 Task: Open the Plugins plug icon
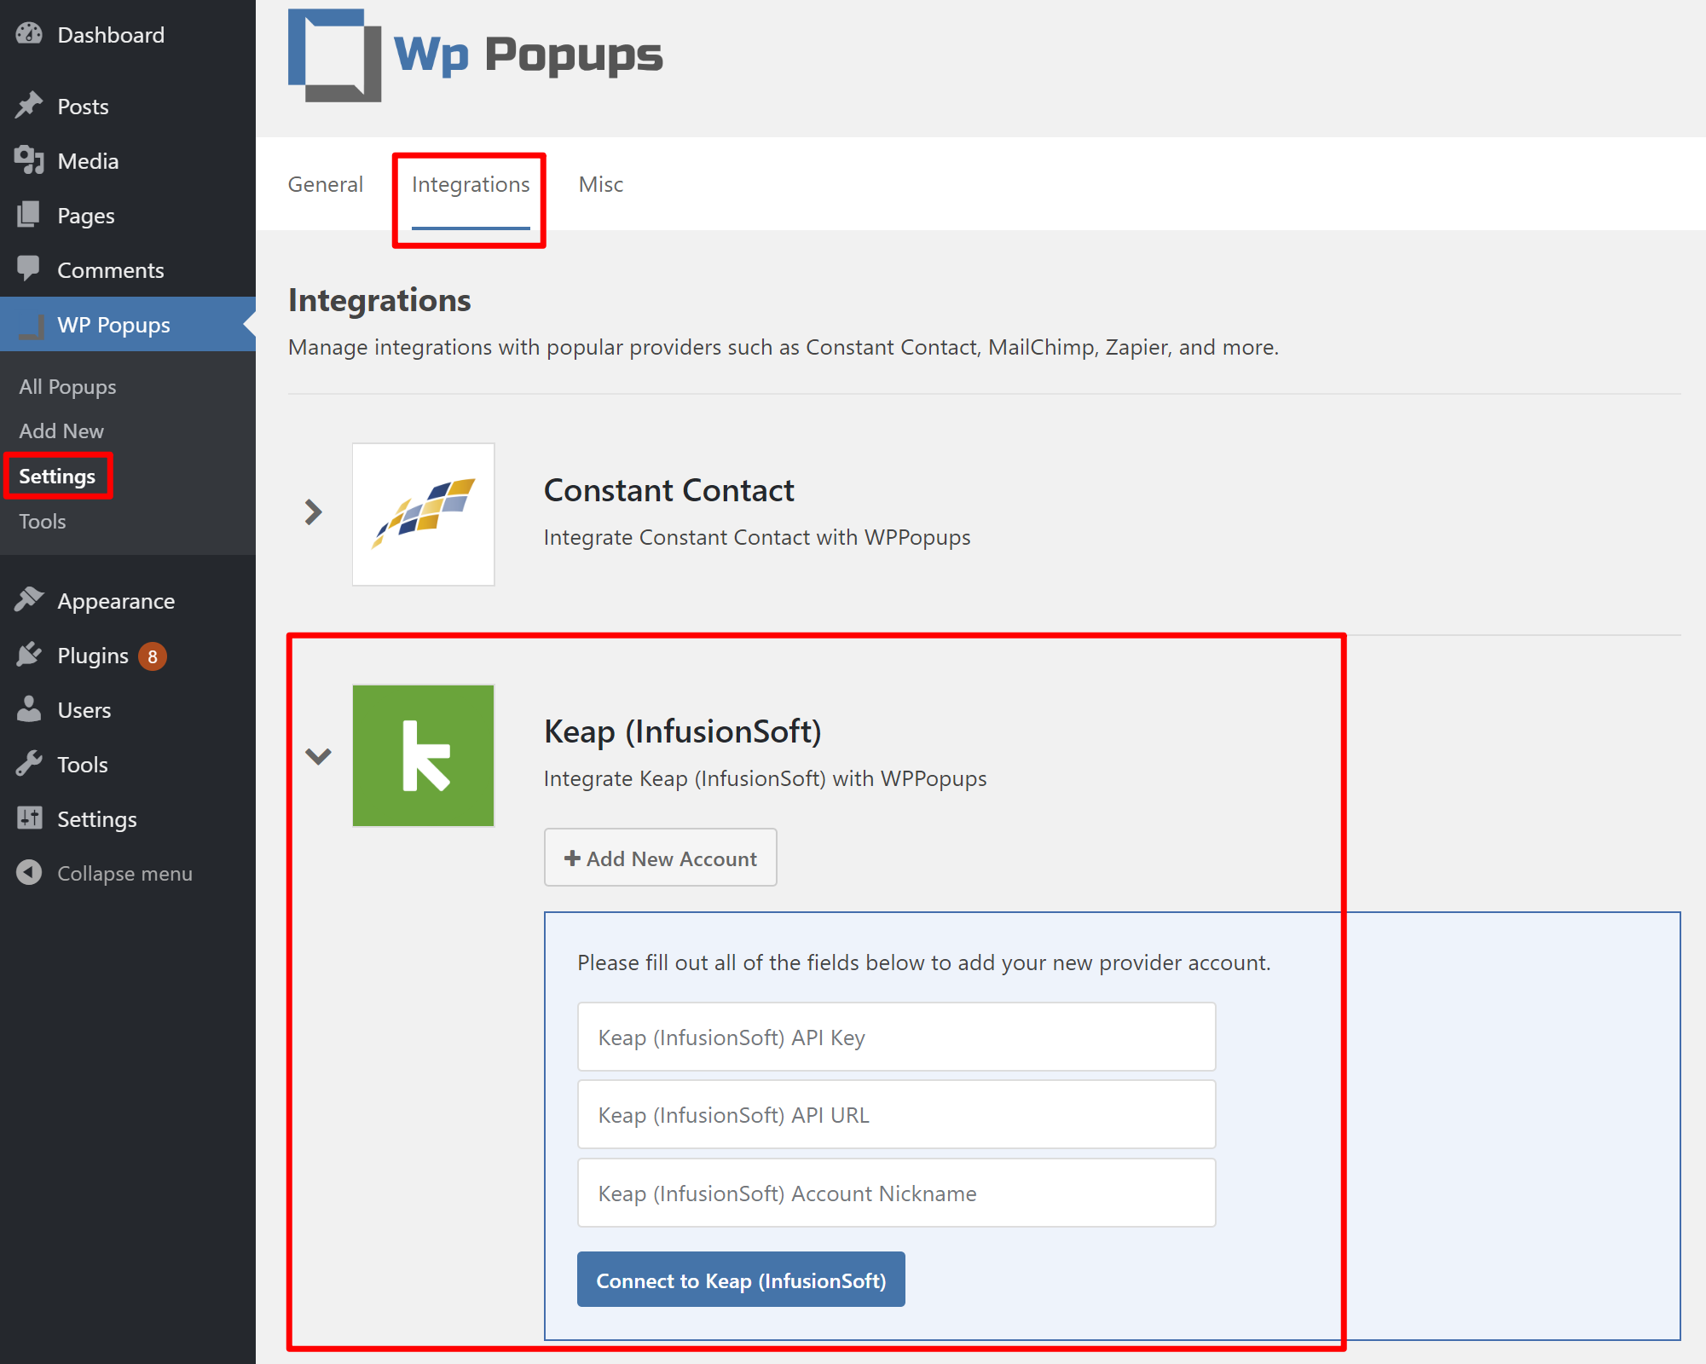point(30,655)
